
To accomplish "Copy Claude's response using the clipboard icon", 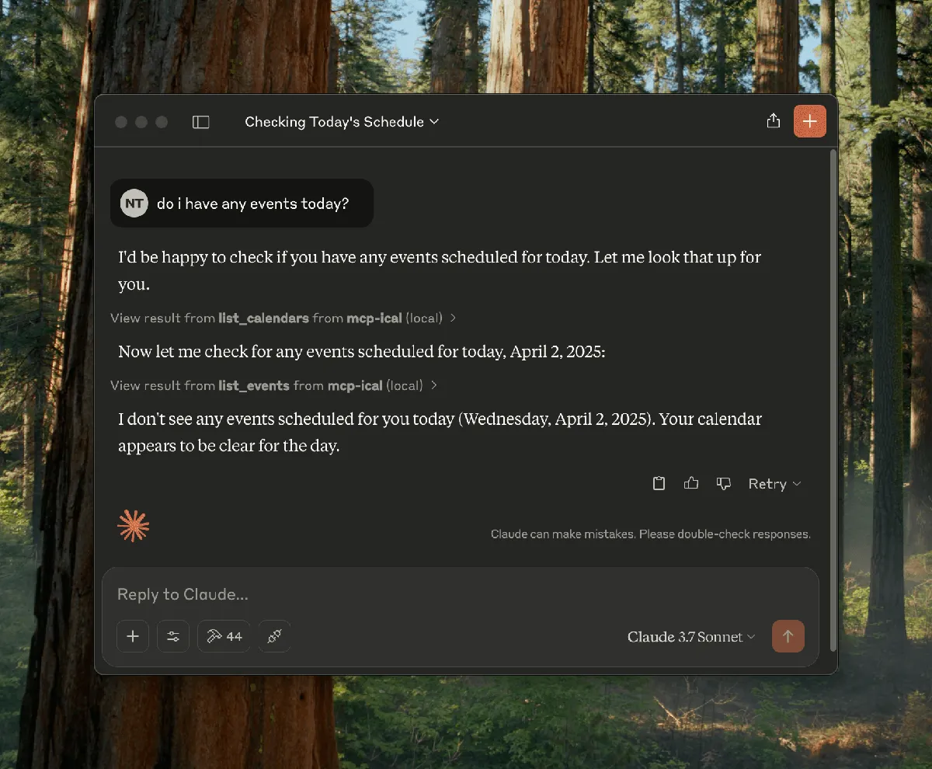I will click(x=659, y=483).
